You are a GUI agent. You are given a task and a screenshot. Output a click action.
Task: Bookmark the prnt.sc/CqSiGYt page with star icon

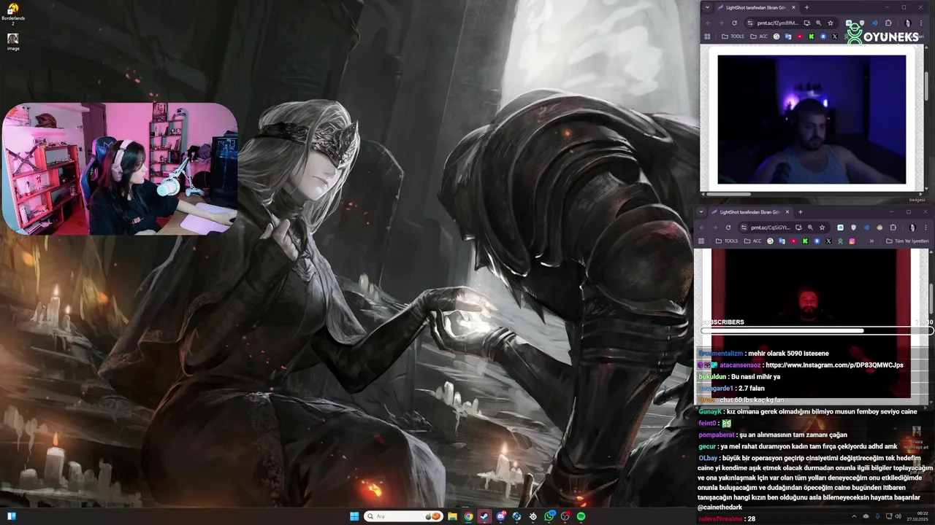[823, 227]
